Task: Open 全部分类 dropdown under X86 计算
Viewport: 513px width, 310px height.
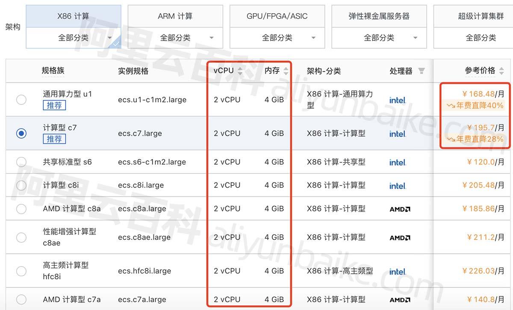Action: click(74, 38)
